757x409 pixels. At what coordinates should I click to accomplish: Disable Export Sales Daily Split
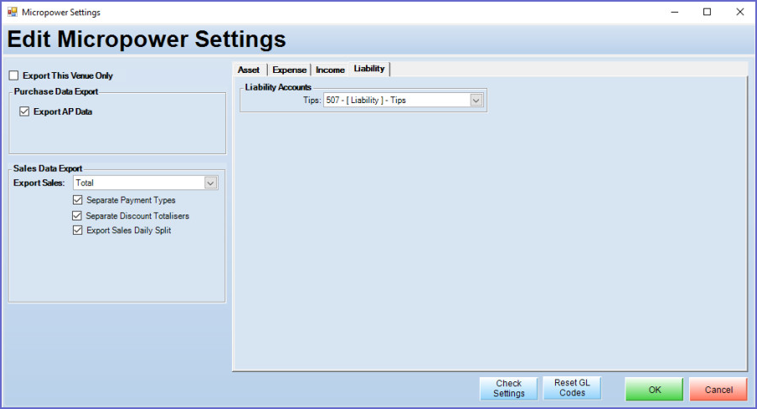coord(77,230)
